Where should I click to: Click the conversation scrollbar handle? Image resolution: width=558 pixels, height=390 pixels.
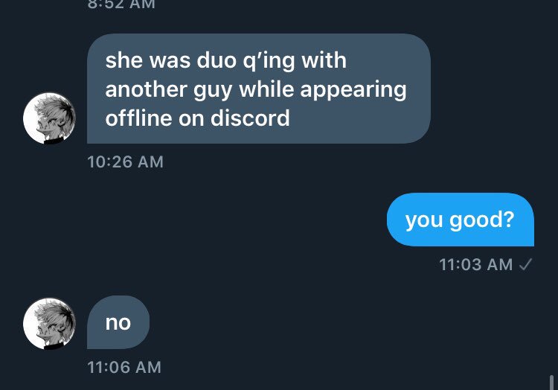coord(551,383)
